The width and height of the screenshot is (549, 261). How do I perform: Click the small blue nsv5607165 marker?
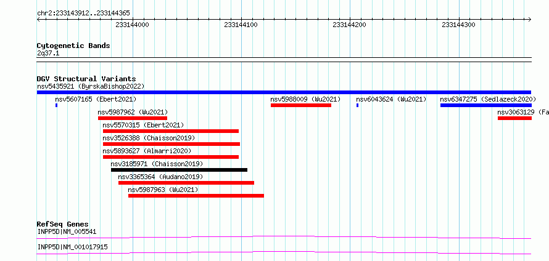[x=56, y=105]
